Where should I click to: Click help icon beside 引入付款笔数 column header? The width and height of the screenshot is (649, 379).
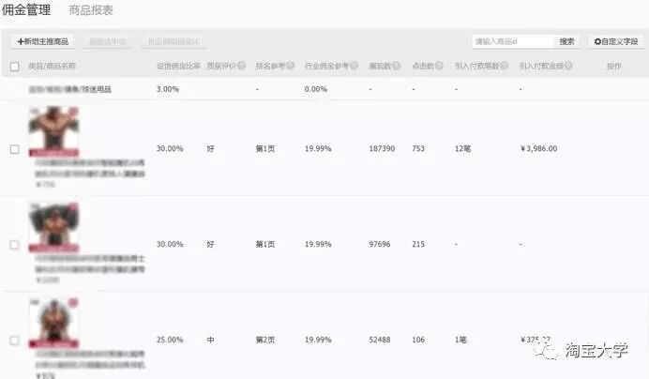505,66
